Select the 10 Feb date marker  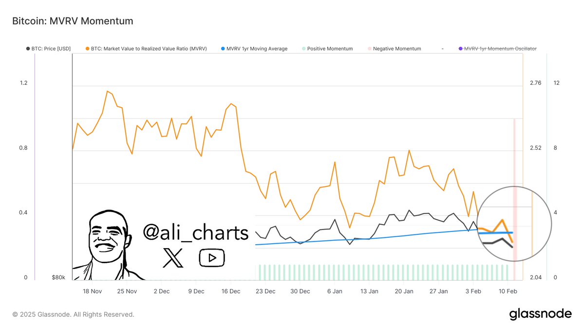[x=508, y=291]
